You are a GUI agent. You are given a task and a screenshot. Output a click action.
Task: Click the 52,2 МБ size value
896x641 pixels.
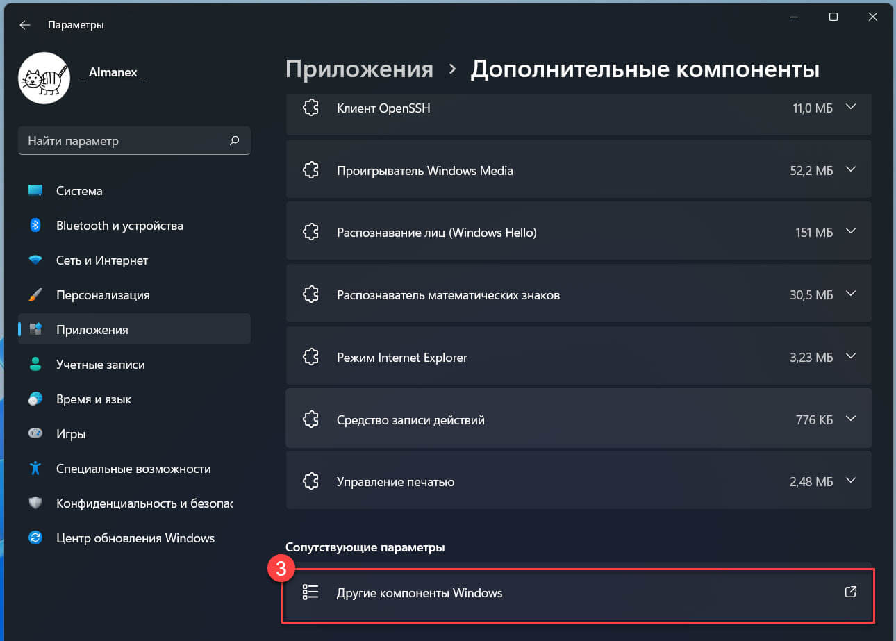[x=811, y=171]
